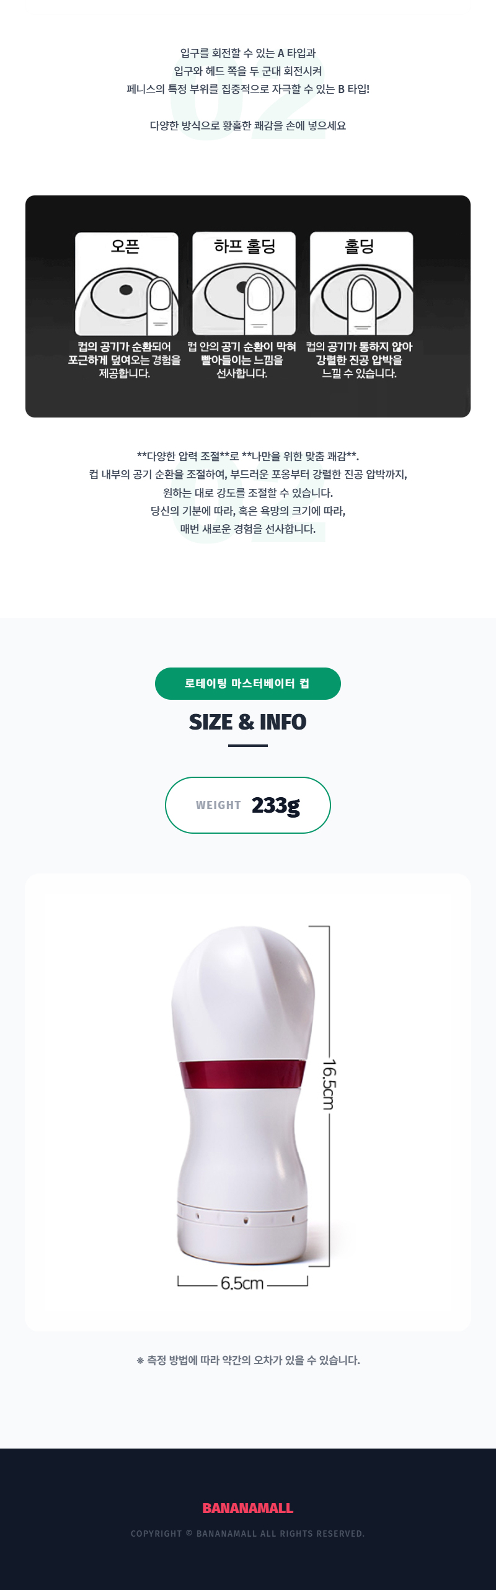This screenshot has height=1590, width=496.
Task: Click the green 로테이팅 마스터베이터 컵 badge
Action: tap(248, 684)
